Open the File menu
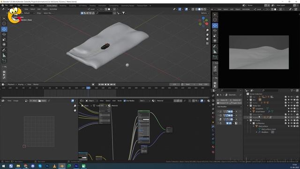This screenshot has width=300, height=169. [6, 5]
